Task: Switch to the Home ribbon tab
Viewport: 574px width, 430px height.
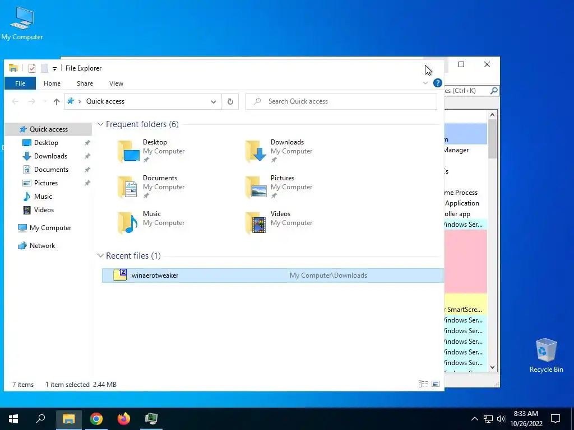Action: pos(52,83)
